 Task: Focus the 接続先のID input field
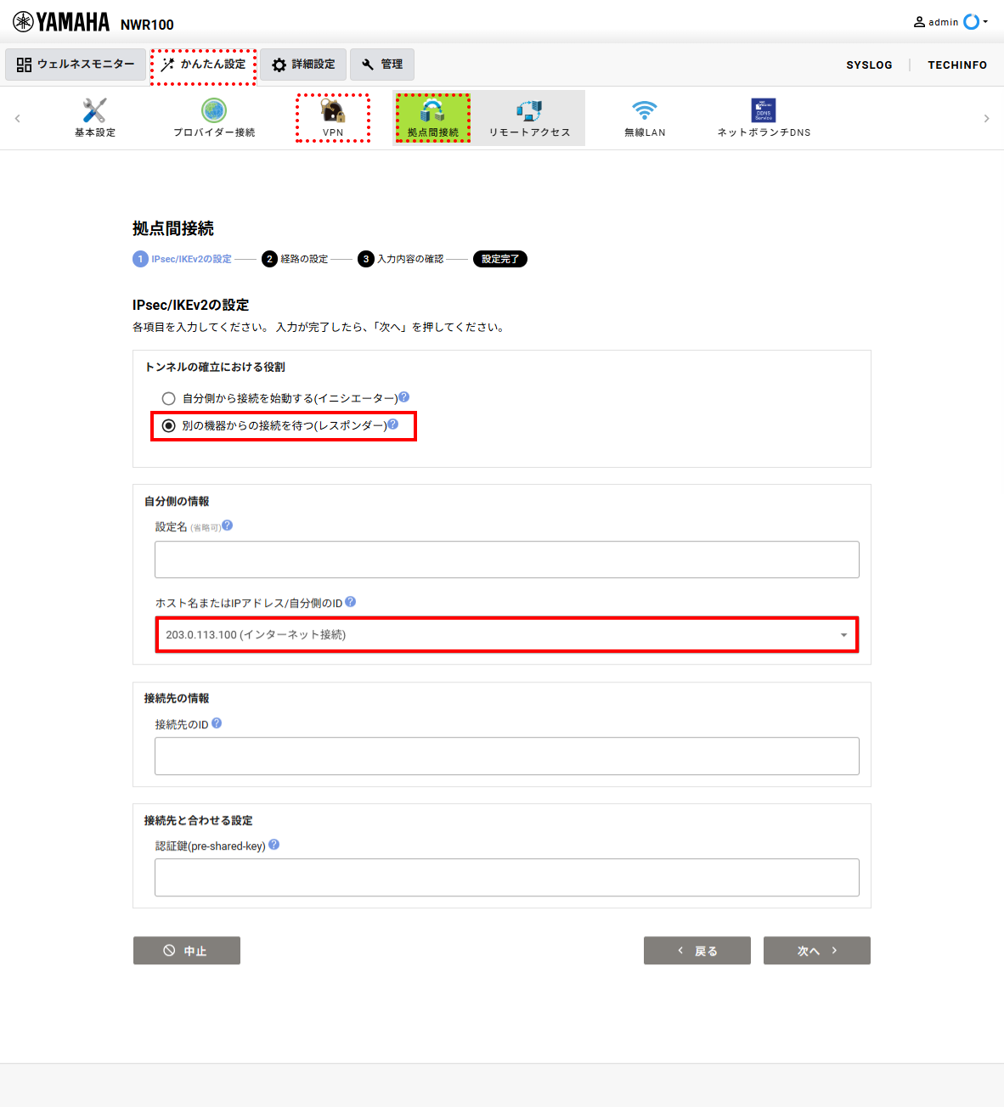[507, 756]
